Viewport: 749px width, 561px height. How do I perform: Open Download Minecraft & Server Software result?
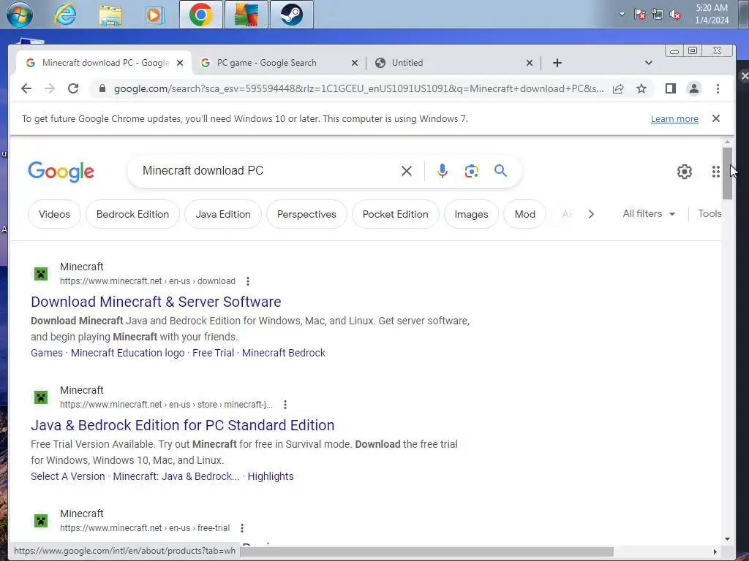point(156,302)
